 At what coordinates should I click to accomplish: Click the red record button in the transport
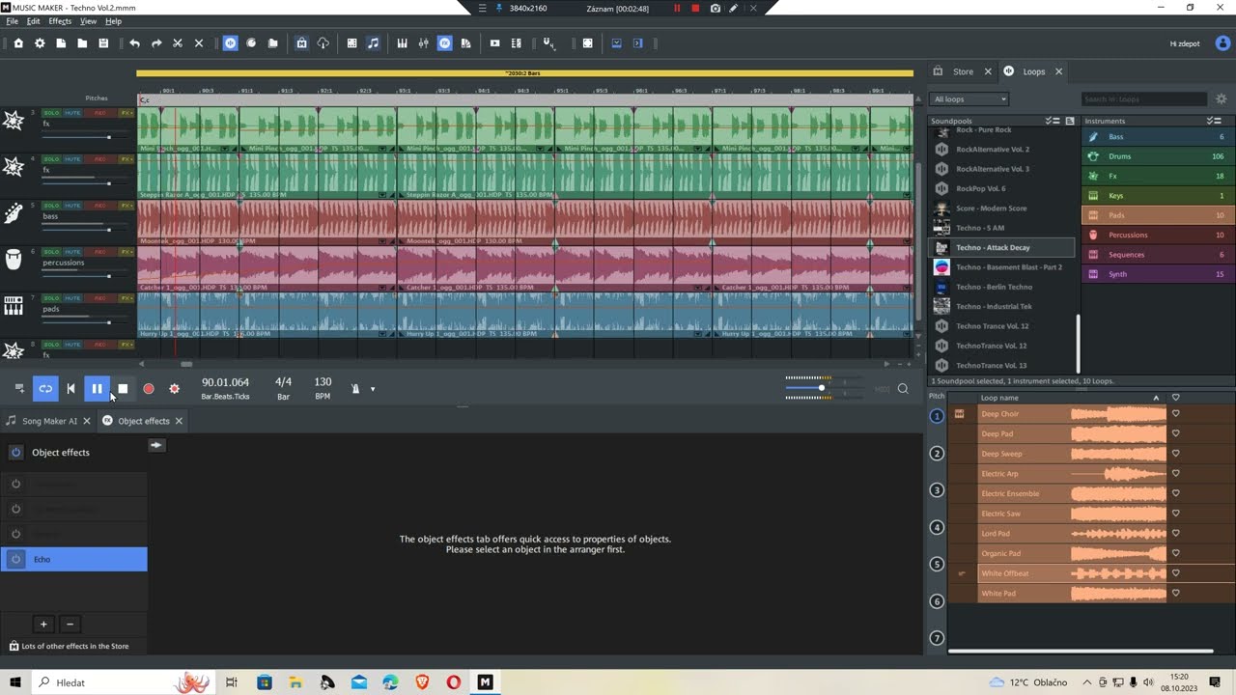[x=149, y=389]
